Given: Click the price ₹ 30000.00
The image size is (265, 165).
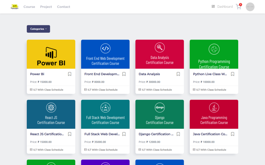Looking at the screenshot, I should pos(153,82).
